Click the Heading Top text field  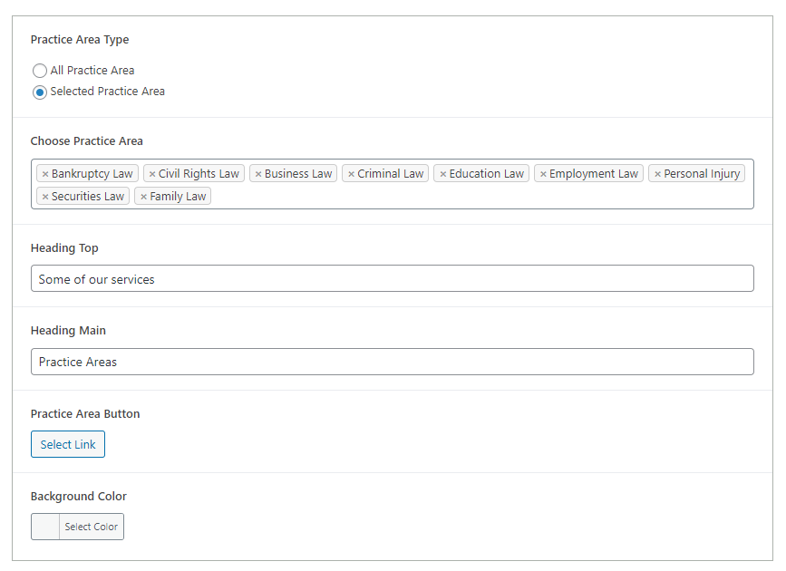point(392,279)
